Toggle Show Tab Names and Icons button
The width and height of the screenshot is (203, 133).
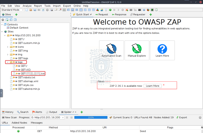[x=64, y=10]
